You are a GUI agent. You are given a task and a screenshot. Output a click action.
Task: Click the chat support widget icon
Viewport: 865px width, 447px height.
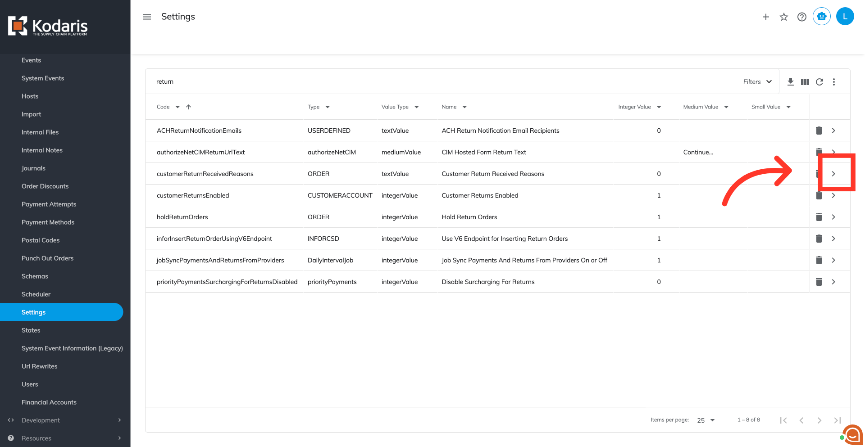coord(852,435)
